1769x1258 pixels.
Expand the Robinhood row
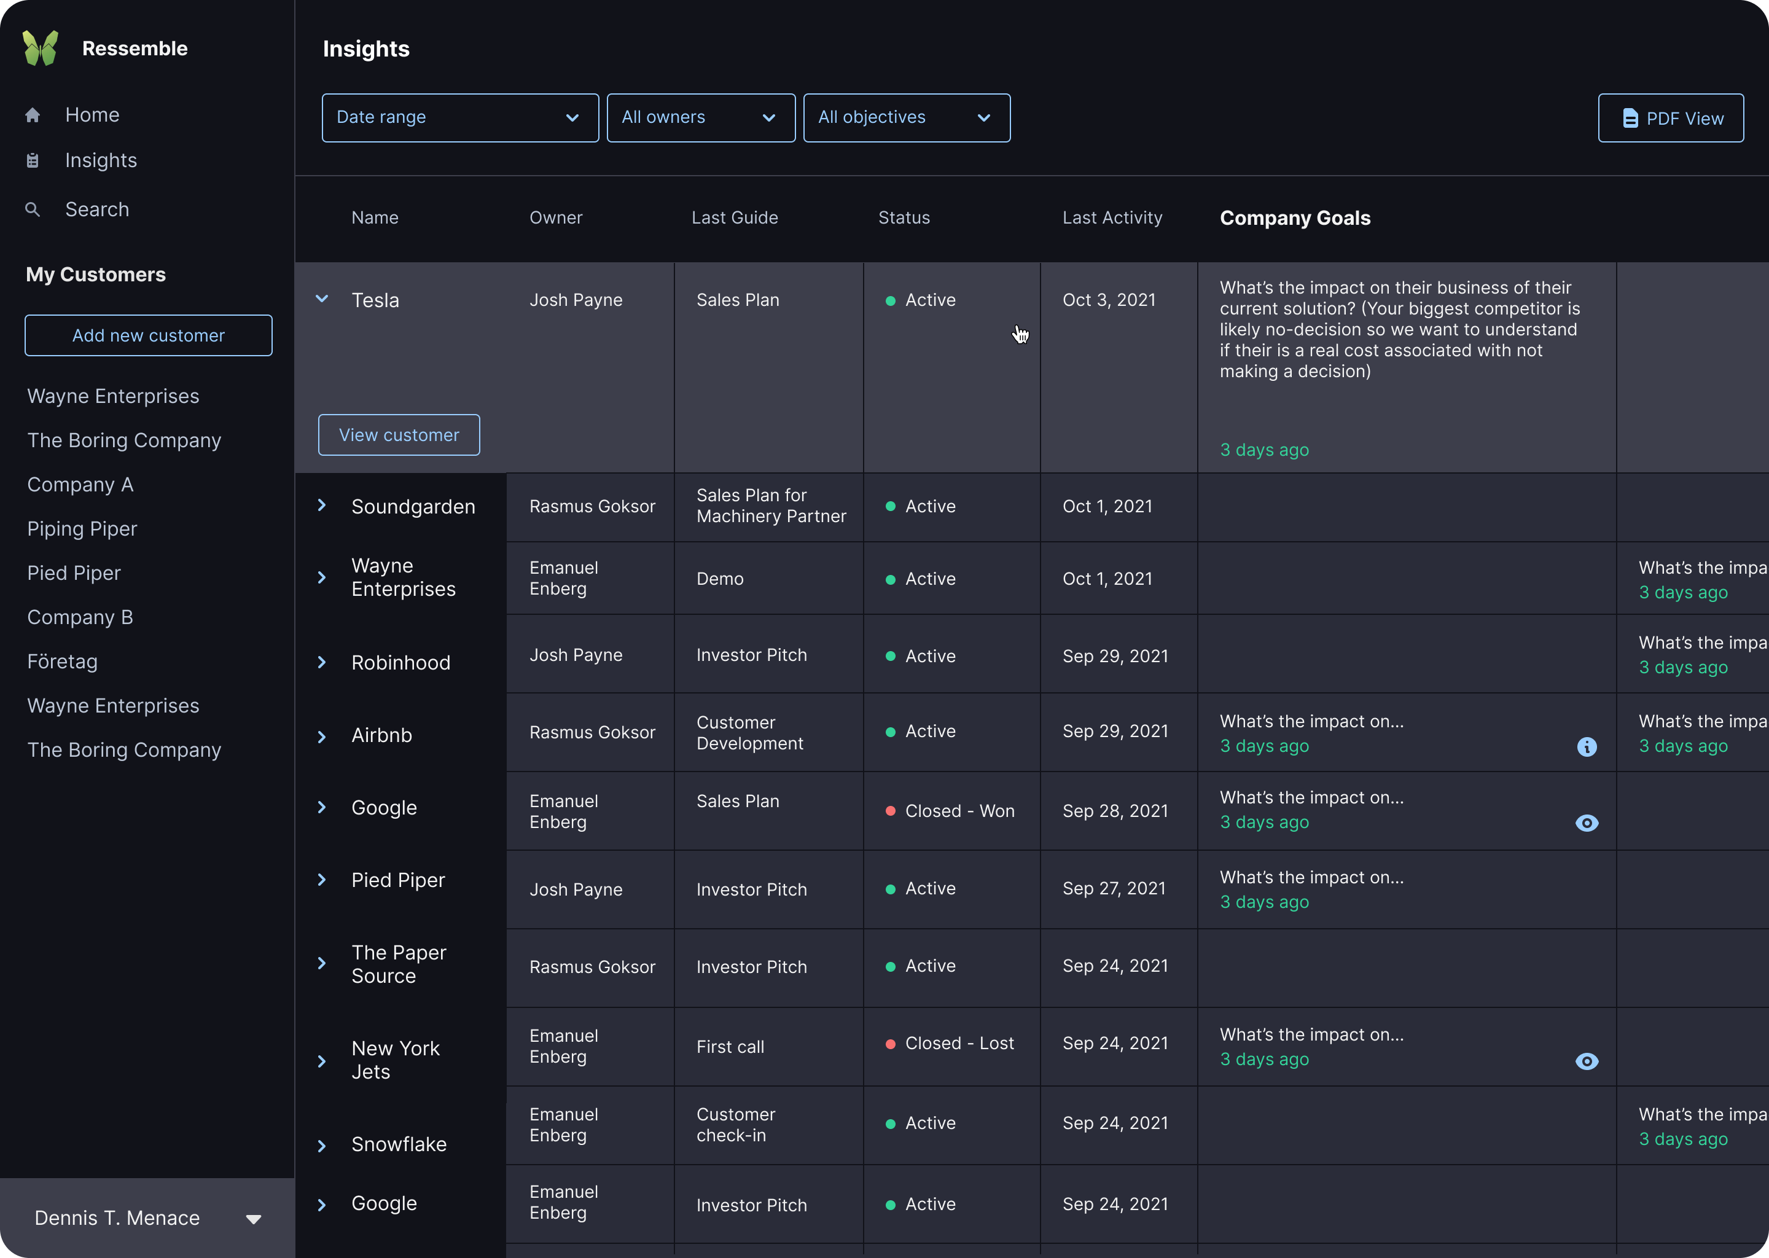pyautogui.click(x=322, y=662)
